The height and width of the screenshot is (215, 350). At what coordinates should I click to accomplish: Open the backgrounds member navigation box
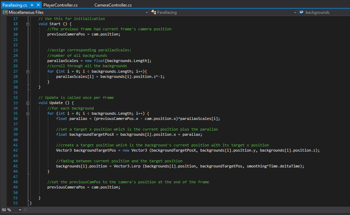click(324, 12)
